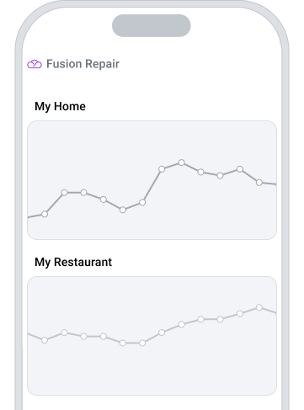Click the highest data point in My Restaurant chart
This screenshot has width=304, height=410.
(x=259, y=307)
